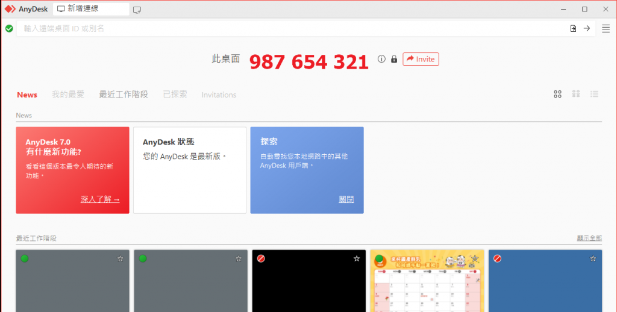Viewport: 617px width, 312px height.
Task: Click the Invite button
Action: [421, 59]
